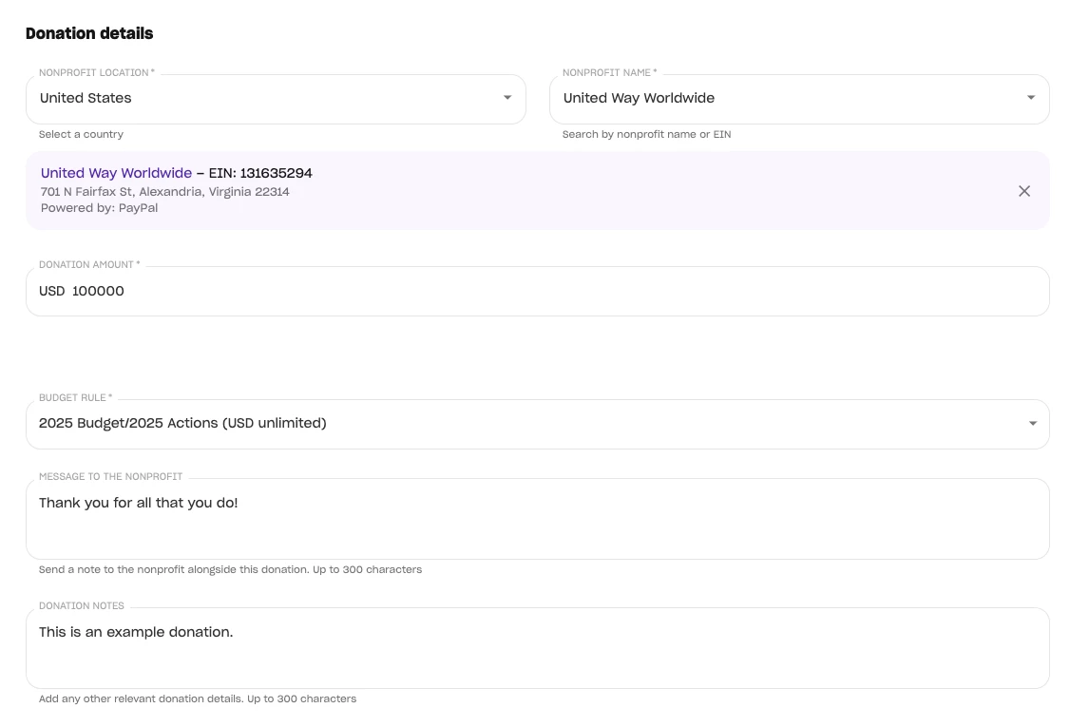The height and width of the screenshot is (727, 1070).
Task: Click the Nonprofit Name selected value text
Action: 639,98
